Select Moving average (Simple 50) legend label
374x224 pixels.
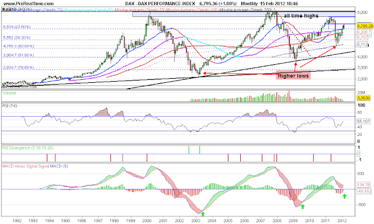(x=89, y=9)
